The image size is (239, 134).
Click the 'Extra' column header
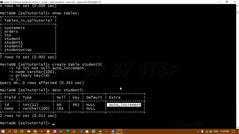point(115,98)
